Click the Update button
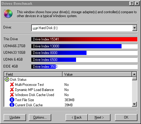The width and height of the screenshot is (141, 124). click(15, 117)
